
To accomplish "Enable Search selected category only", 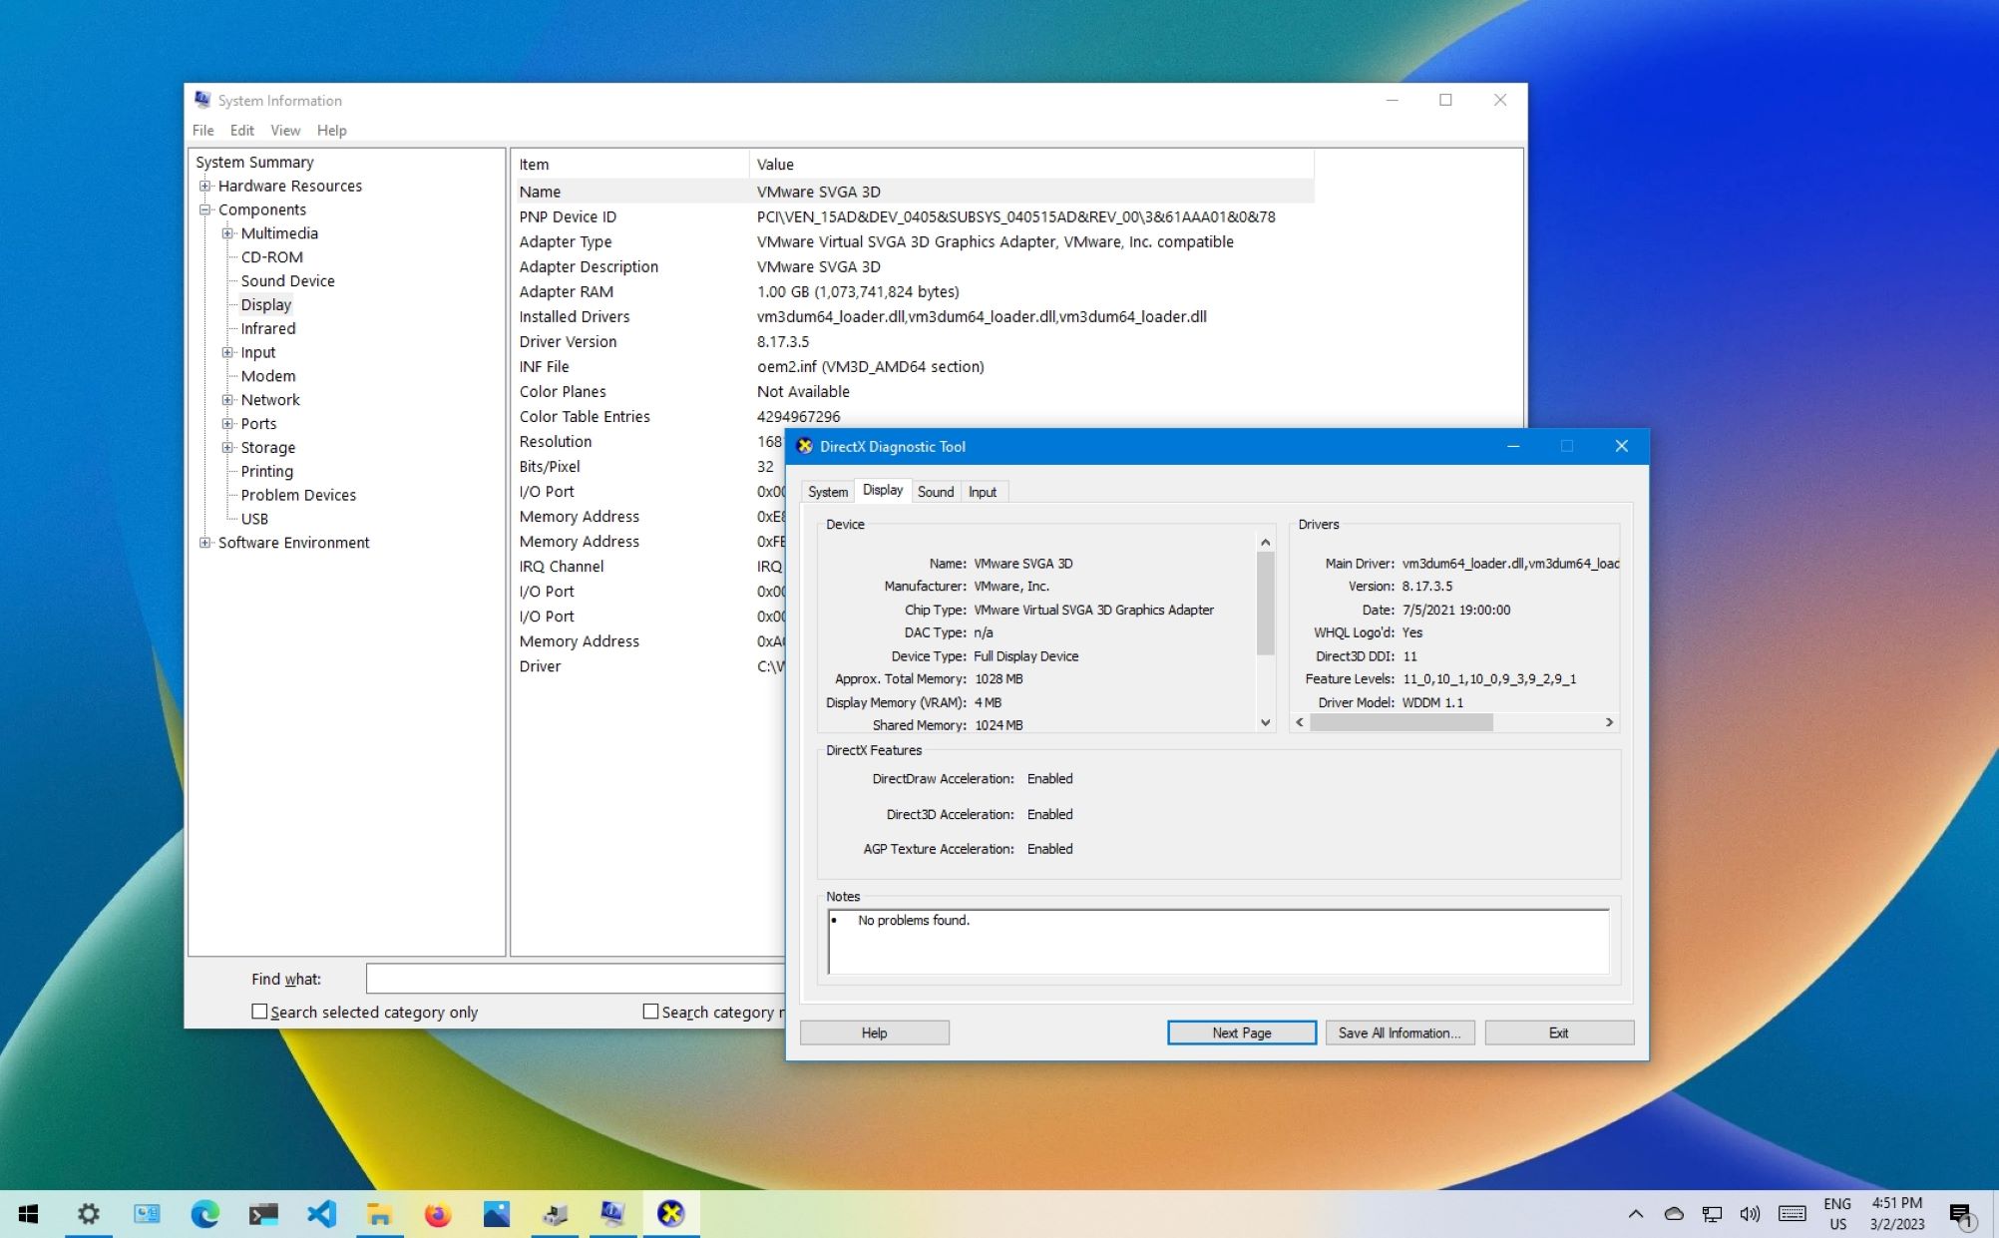I will [259, 1012].
